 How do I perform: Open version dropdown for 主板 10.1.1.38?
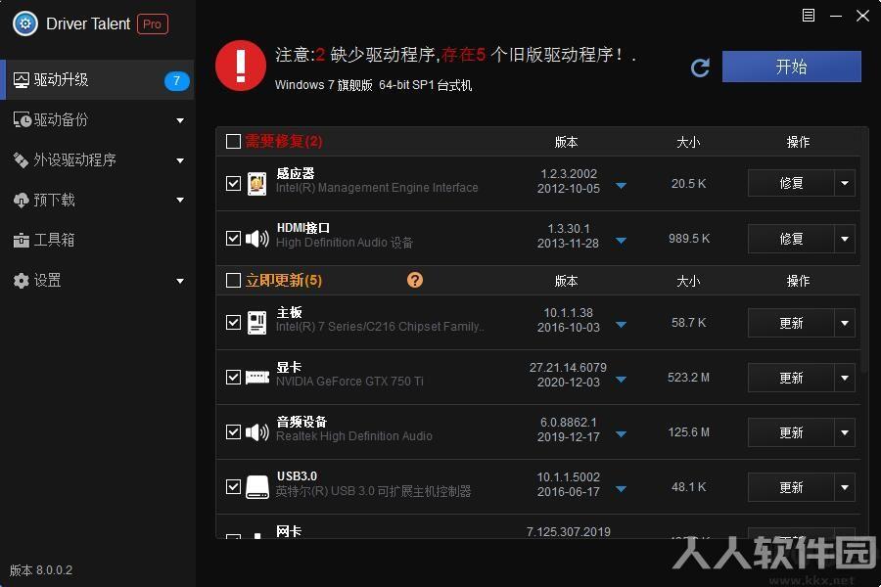(621, 325)
